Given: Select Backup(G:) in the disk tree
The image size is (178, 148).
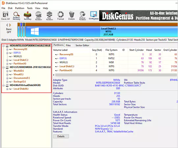Looking at the screenshot, I should click(20, 82).
